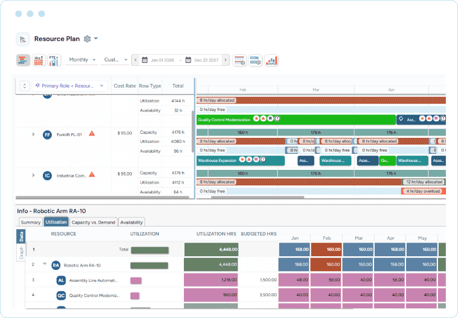Click recurring icon on Ass... bar
458x318 pixels.
(401, 119)
